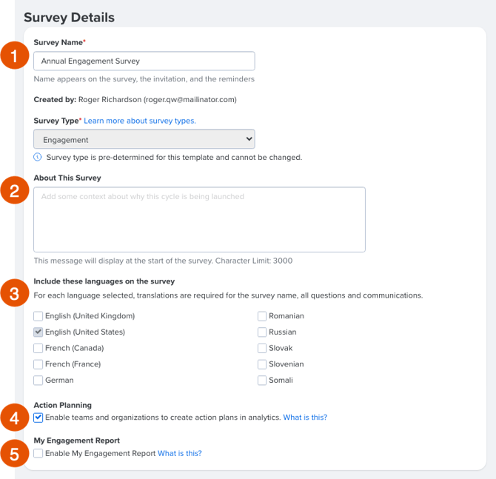Check the Somali language option
This screenshot has height=479, width=496.
tap(262, 380)
